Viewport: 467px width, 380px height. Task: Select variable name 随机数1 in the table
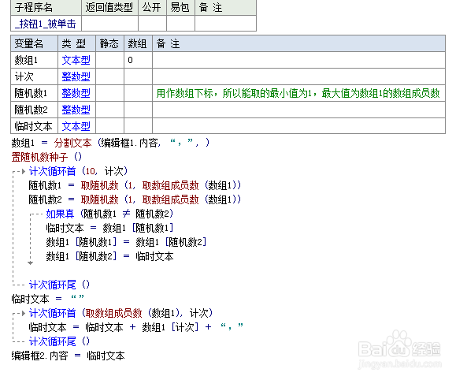click(x=31, y=93)
